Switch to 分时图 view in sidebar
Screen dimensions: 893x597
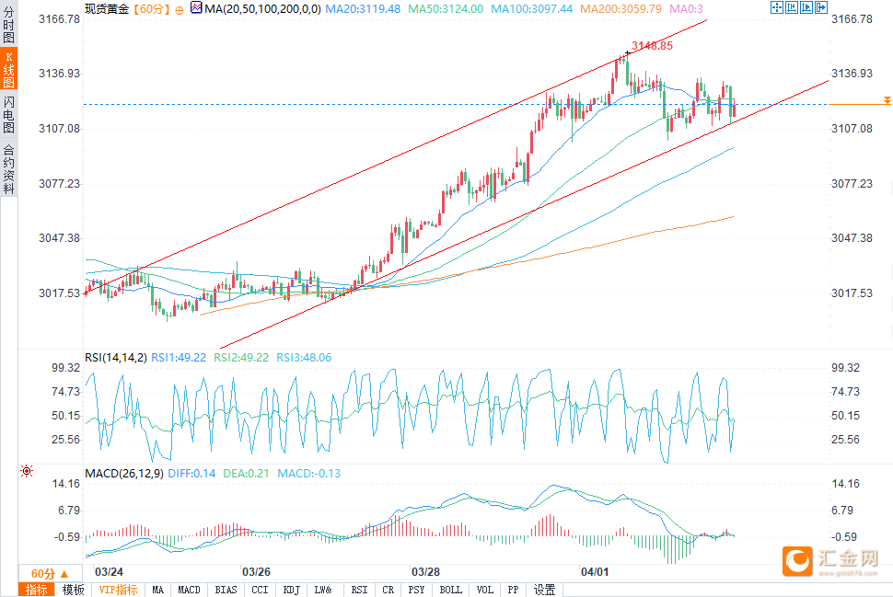click(x=8, y=26)
